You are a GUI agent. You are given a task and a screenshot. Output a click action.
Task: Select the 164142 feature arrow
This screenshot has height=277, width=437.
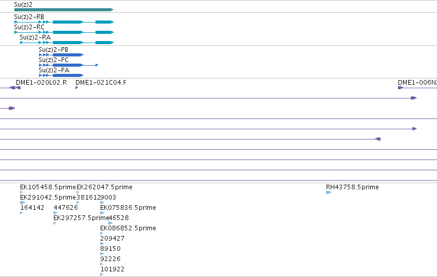coord(22,213)
